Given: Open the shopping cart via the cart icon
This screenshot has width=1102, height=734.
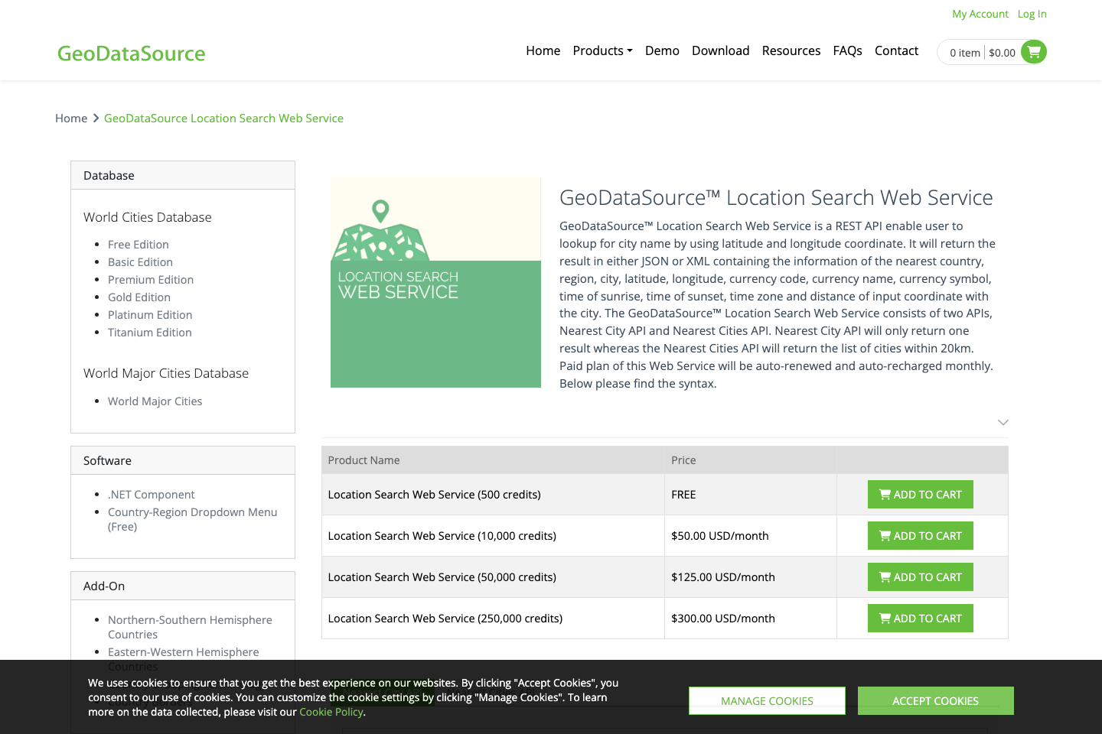Looking at the screenshot, I should 1033,52.
